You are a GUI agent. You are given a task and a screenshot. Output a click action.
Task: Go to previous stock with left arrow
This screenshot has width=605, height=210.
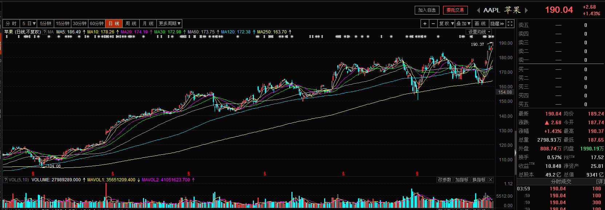click(x=478, y=10)
